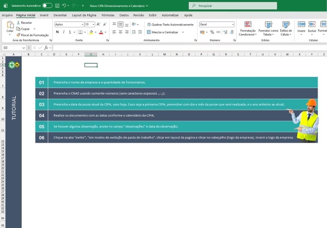Viewport: 327px width, 228px height.
Task: Click the Redo arrow icon
Action: [x=73, y=6]
